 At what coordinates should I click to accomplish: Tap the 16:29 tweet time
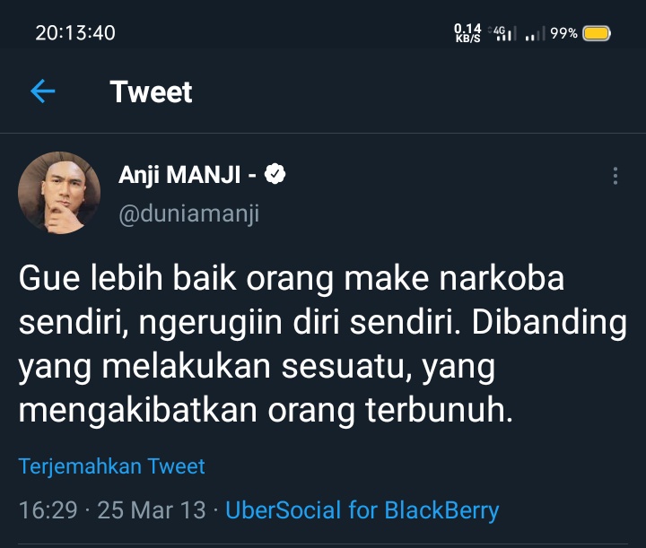pos(48,510)
